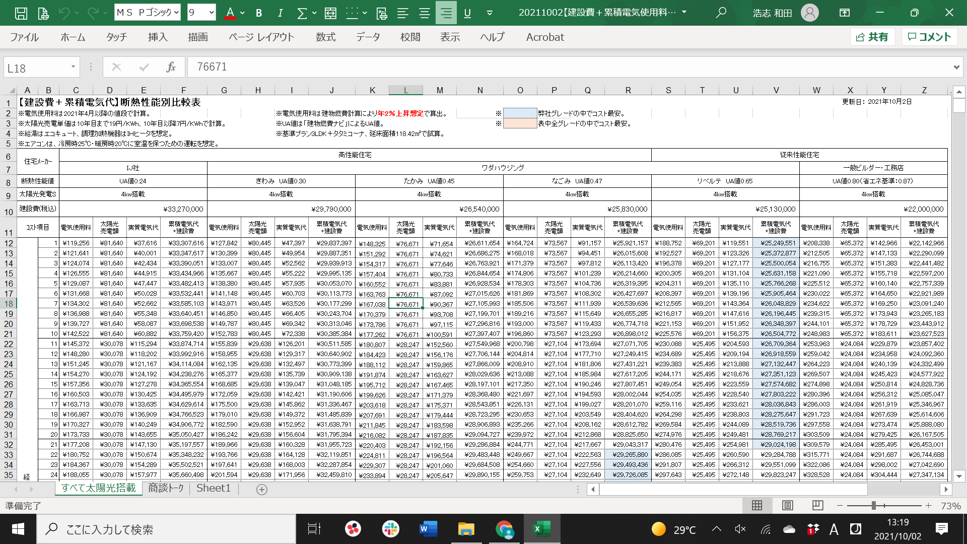Cancel the formula bar entry with X
The image size is (967, 544).
coord(116,67)
